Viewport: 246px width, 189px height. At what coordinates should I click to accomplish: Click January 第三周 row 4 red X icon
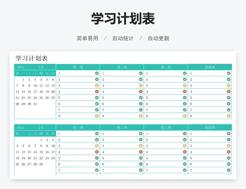[185, 92]
